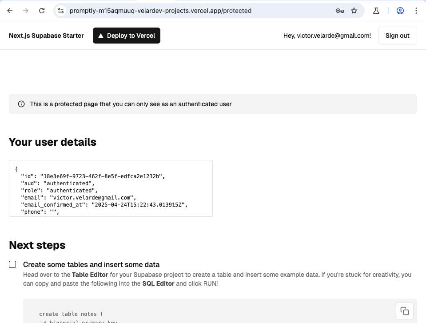The width and height of the screenshot is (426, 323).
Task: Follow the Table Editor link
Action: point(90,275)
